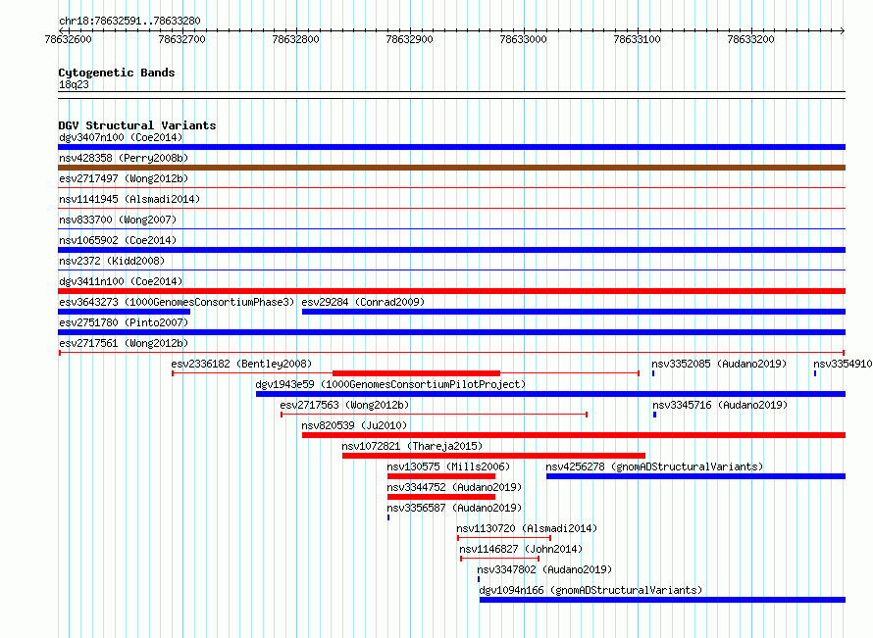Select the 18q23 cytogenetic band label
The height and width of the screenshot is (638, 873).
coord(74,84)
